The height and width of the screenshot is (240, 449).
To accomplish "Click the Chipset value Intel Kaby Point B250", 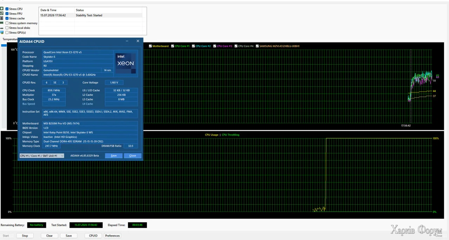I will (90, 132).
